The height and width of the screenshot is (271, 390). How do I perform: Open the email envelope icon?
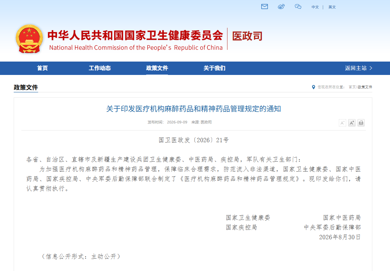point(264,7)
